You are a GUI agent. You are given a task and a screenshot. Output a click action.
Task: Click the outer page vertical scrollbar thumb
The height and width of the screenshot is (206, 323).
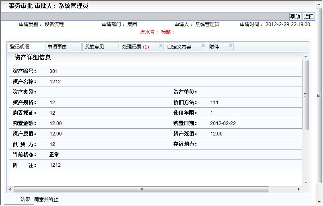[x=319, y=95]
